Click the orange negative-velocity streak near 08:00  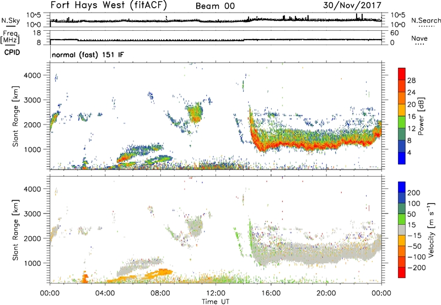point(158,273)
